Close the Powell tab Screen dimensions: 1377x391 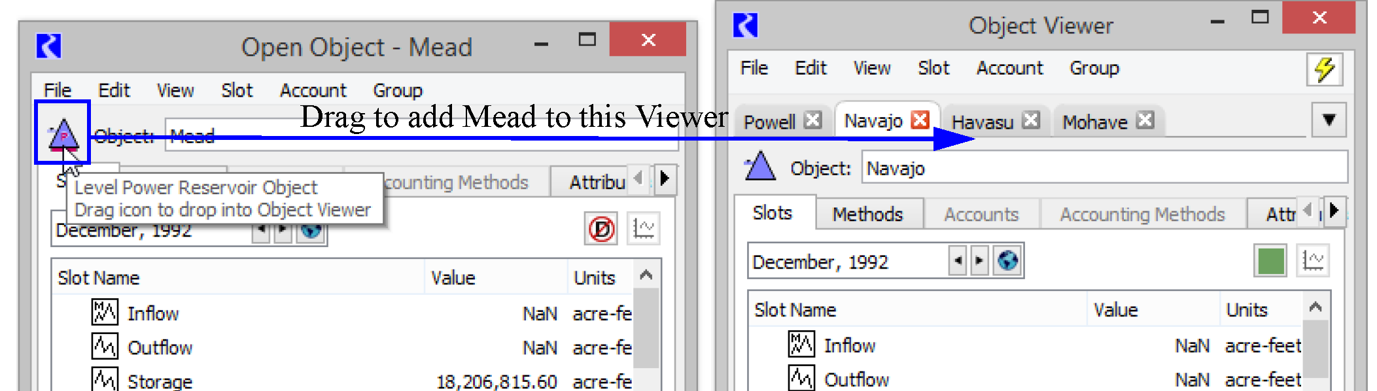click(812, 120)
